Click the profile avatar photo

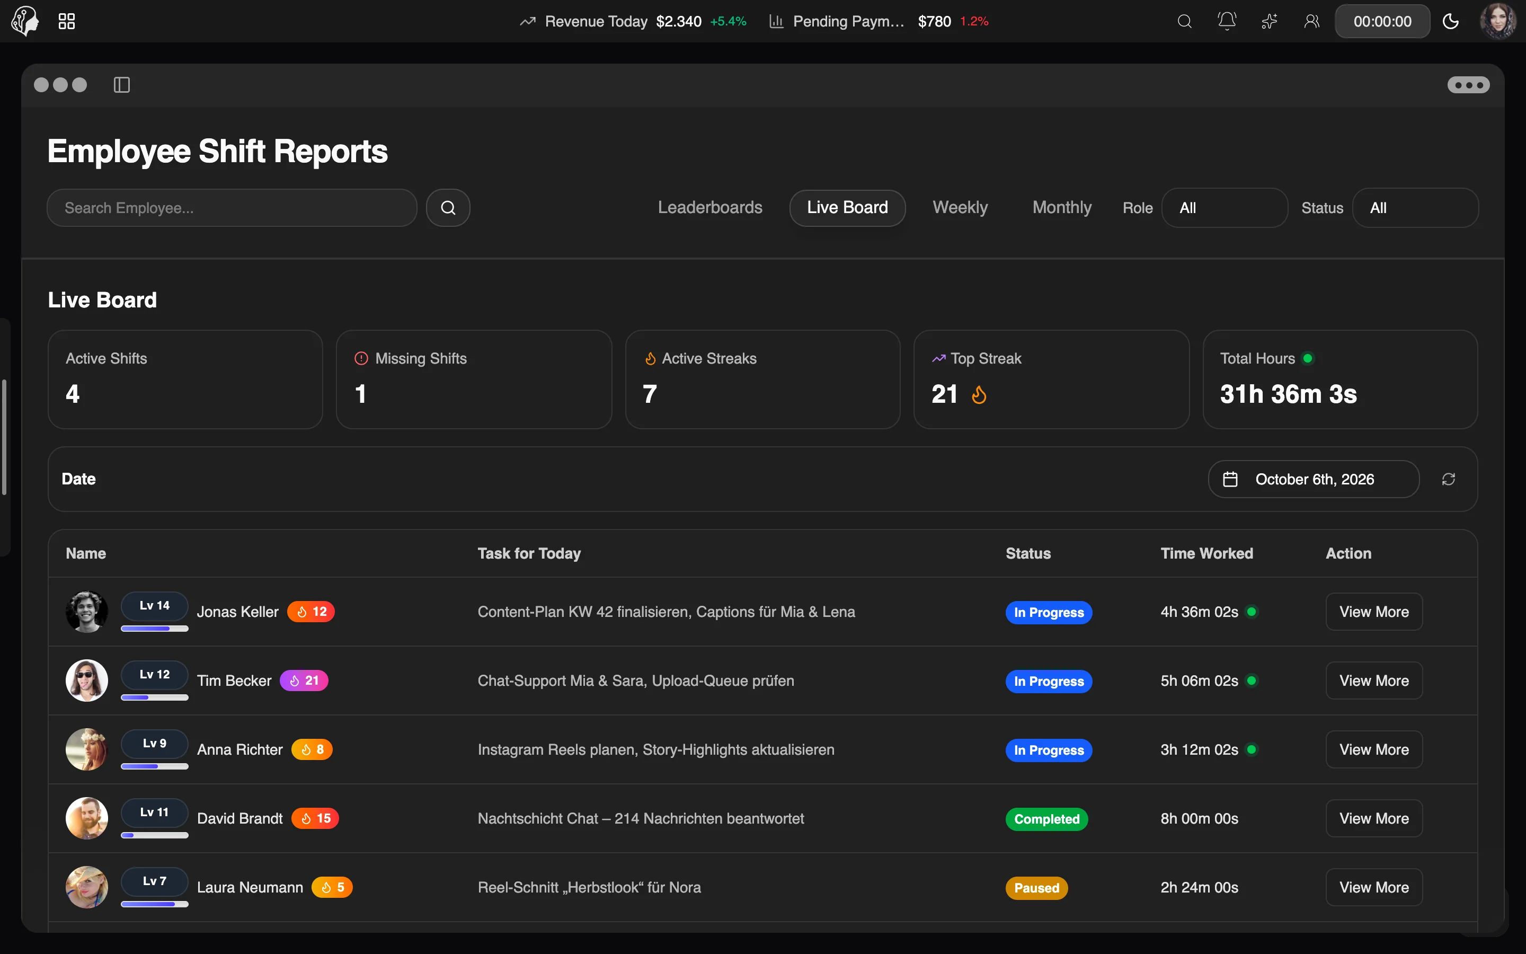1498,21
